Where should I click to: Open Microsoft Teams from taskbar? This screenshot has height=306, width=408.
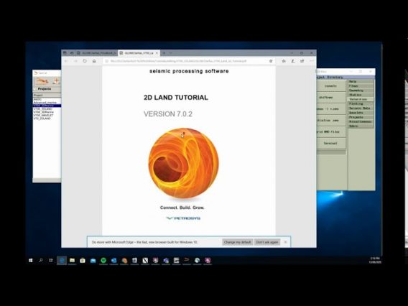166,260
